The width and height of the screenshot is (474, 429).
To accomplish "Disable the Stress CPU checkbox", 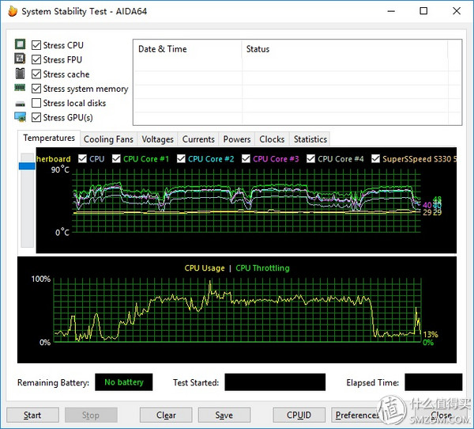I will coord(36,46).
